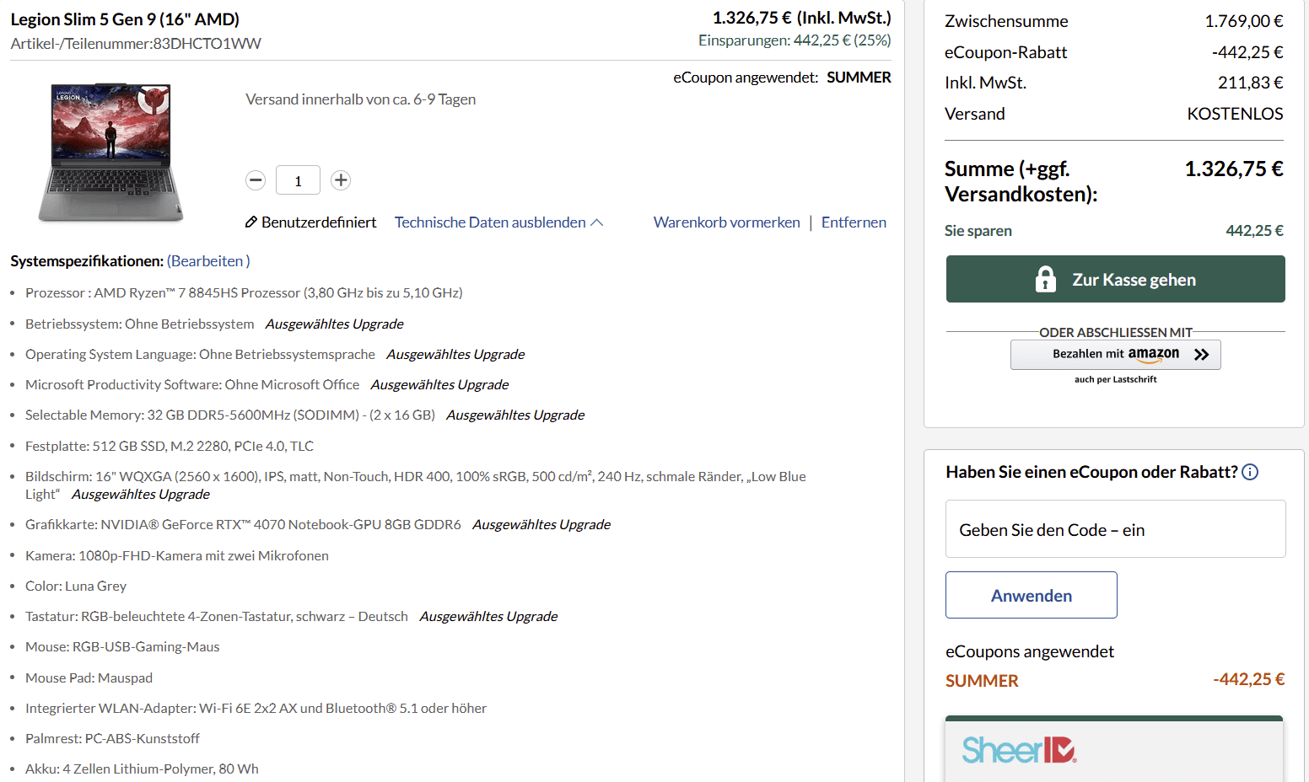The height and width of the screenshot is (782, 1309).
Task: Select the text 'Artikel-/Teilenummer:83DHCTO1WW'
Action: pos(136,44)
